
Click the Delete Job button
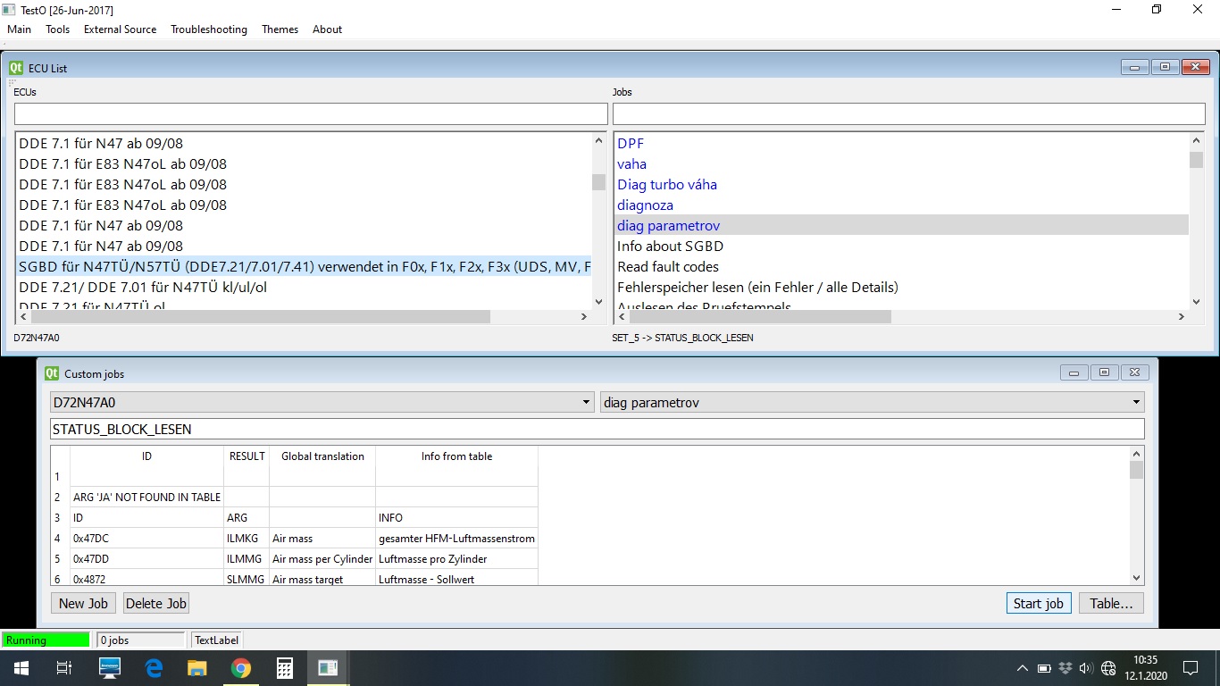[156, 604]
